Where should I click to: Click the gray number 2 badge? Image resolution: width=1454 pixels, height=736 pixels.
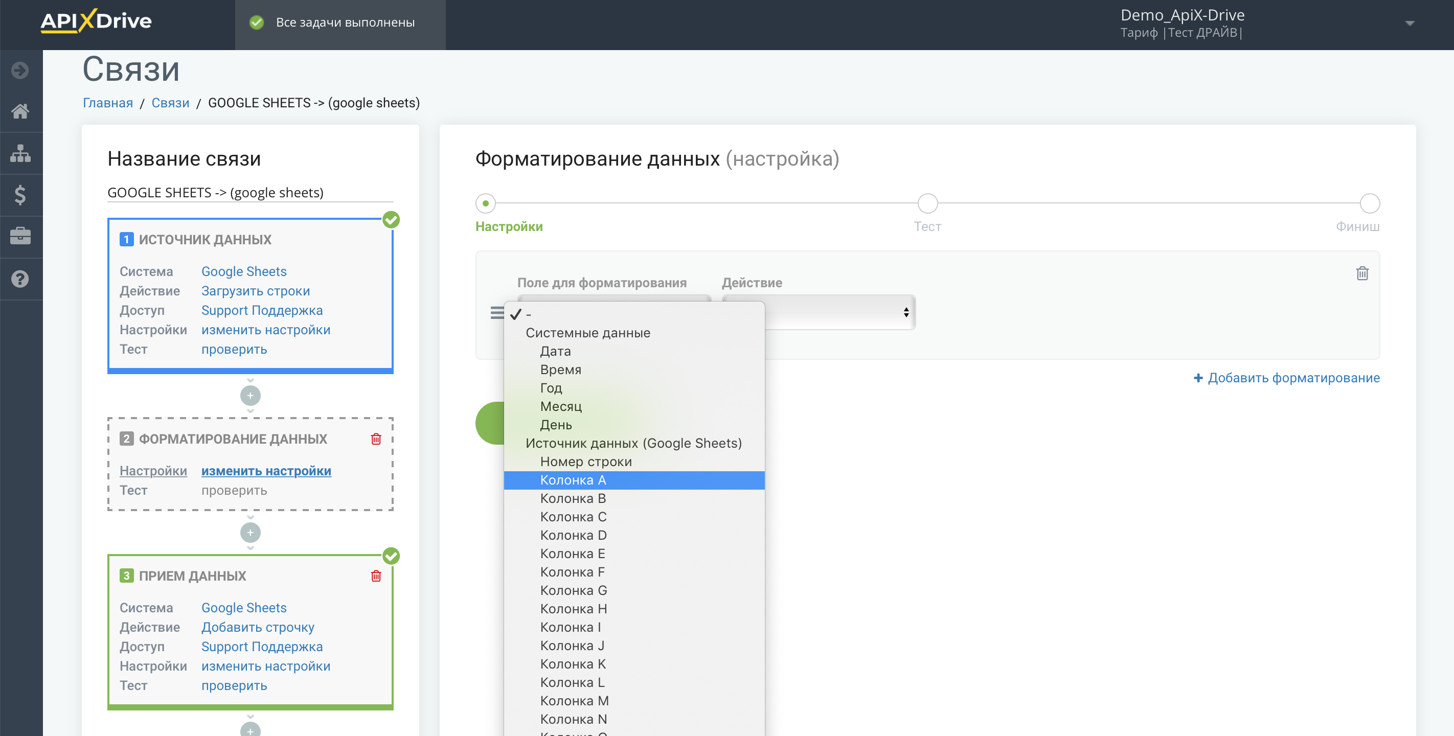[x=126, y=439]
